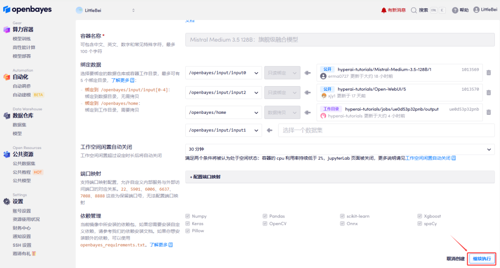Delete the Mistral-Medium-3.5-128B binding with trash icon
This screenshot has width=500, height=268.
point(488,73)
